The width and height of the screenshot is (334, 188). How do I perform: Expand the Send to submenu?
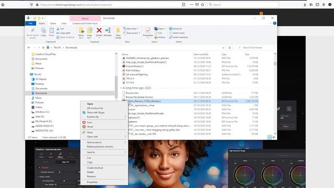click(125, 152)
